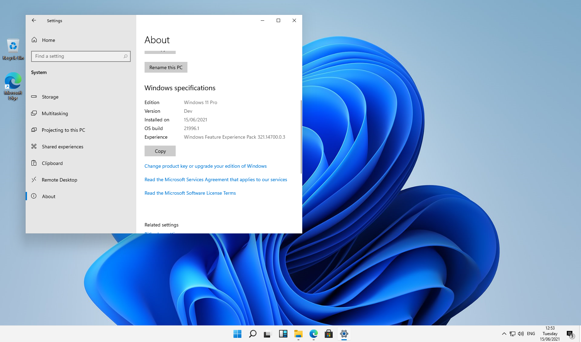Viewport: 581px width, 342px height.
Task: Read the Microsoft Services Agreement link
Action: coord(215,179)
